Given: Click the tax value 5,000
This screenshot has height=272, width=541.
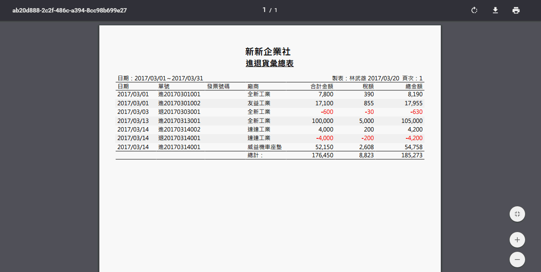Looking at the screenshot, I should 366,121.
